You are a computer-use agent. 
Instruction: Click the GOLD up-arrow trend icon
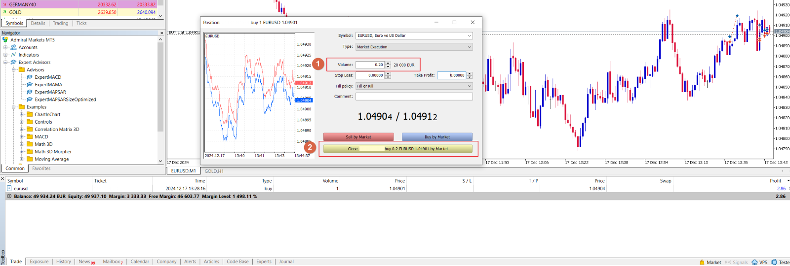click(x=4, y=12)
